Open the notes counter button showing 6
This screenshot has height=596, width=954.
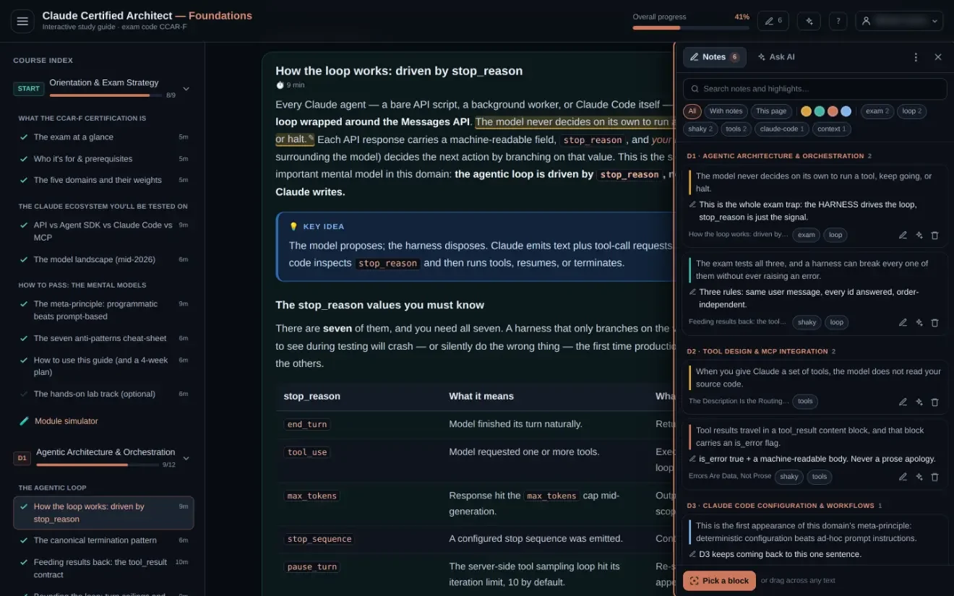point(773,21)
